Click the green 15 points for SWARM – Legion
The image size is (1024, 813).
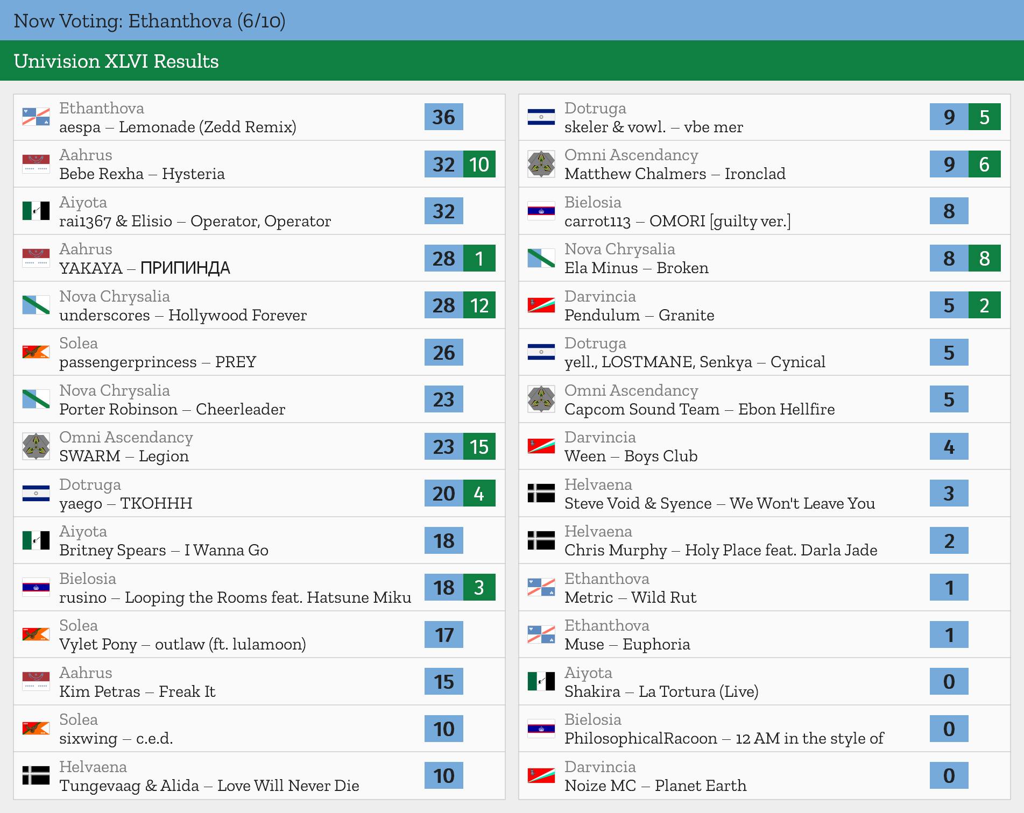point(479,446)
